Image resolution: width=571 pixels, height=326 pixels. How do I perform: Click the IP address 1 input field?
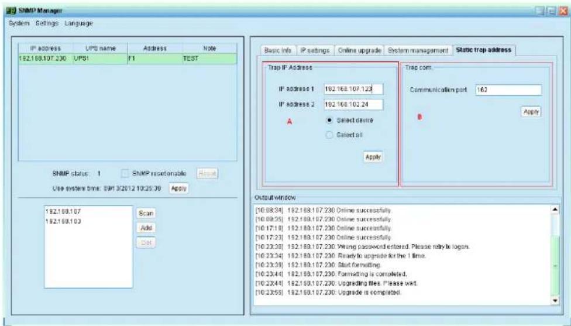[353, 89]
